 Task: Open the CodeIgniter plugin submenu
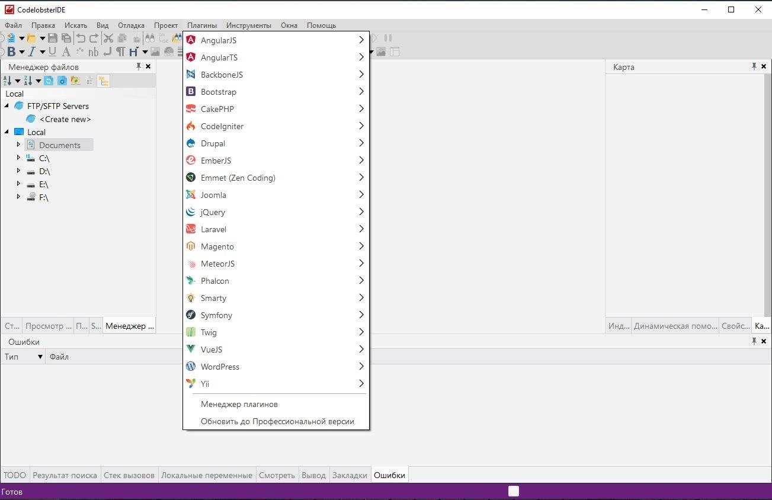pyautogui.click(x=276, y=126)
